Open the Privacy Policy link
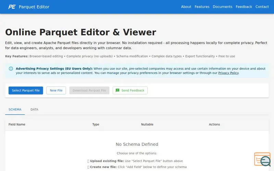274x171 pixels. coord(228,73)
